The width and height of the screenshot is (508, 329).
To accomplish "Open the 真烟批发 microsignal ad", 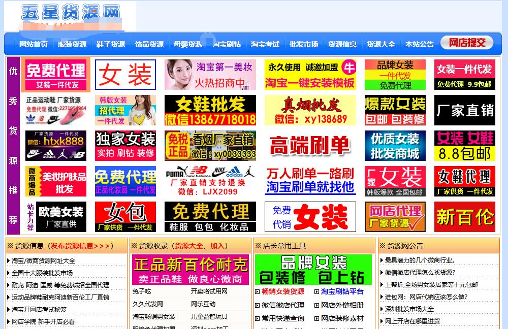I will coord(310,110).
